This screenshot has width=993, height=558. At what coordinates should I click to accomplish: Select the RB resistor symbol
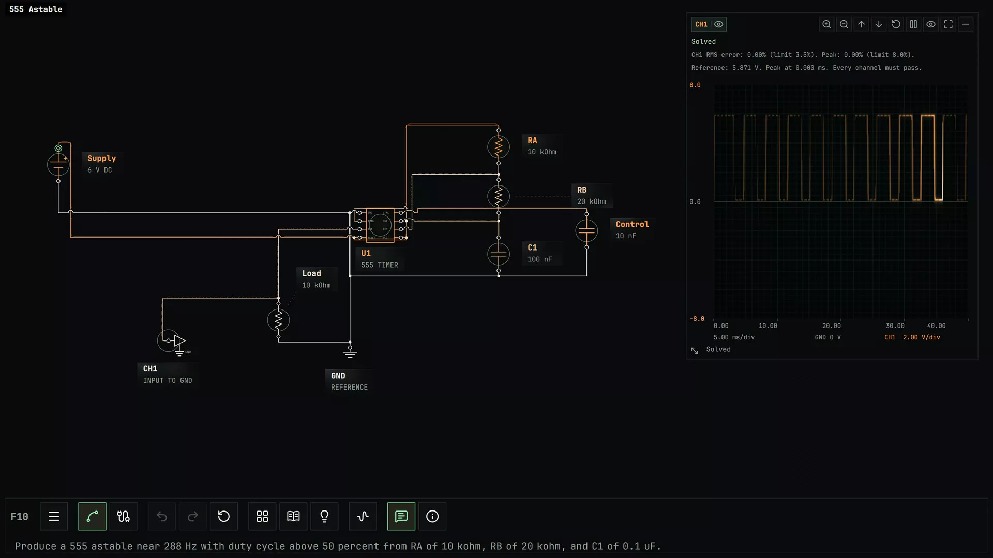click(x=499, y=196)
